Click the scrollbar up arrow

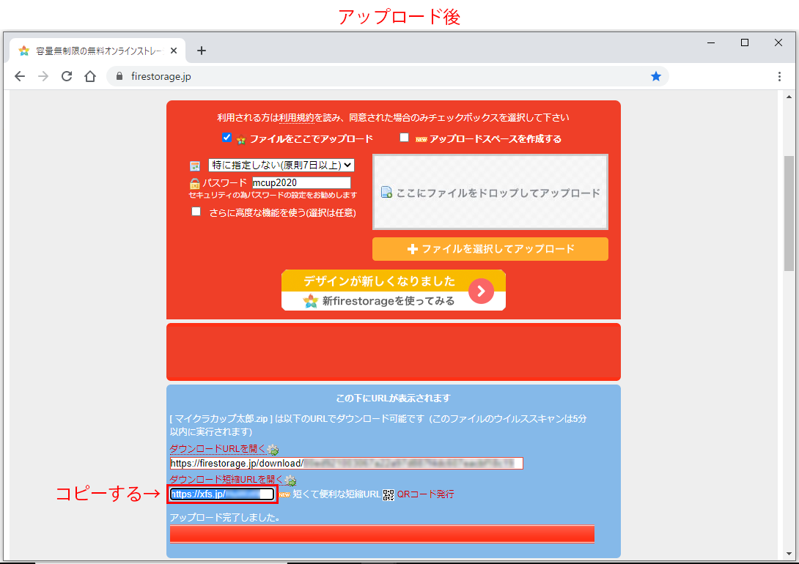[789, 97]
